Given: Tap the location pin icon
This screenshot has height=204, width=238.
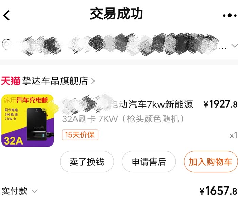Looking at the screenshot, I should 6,44.
